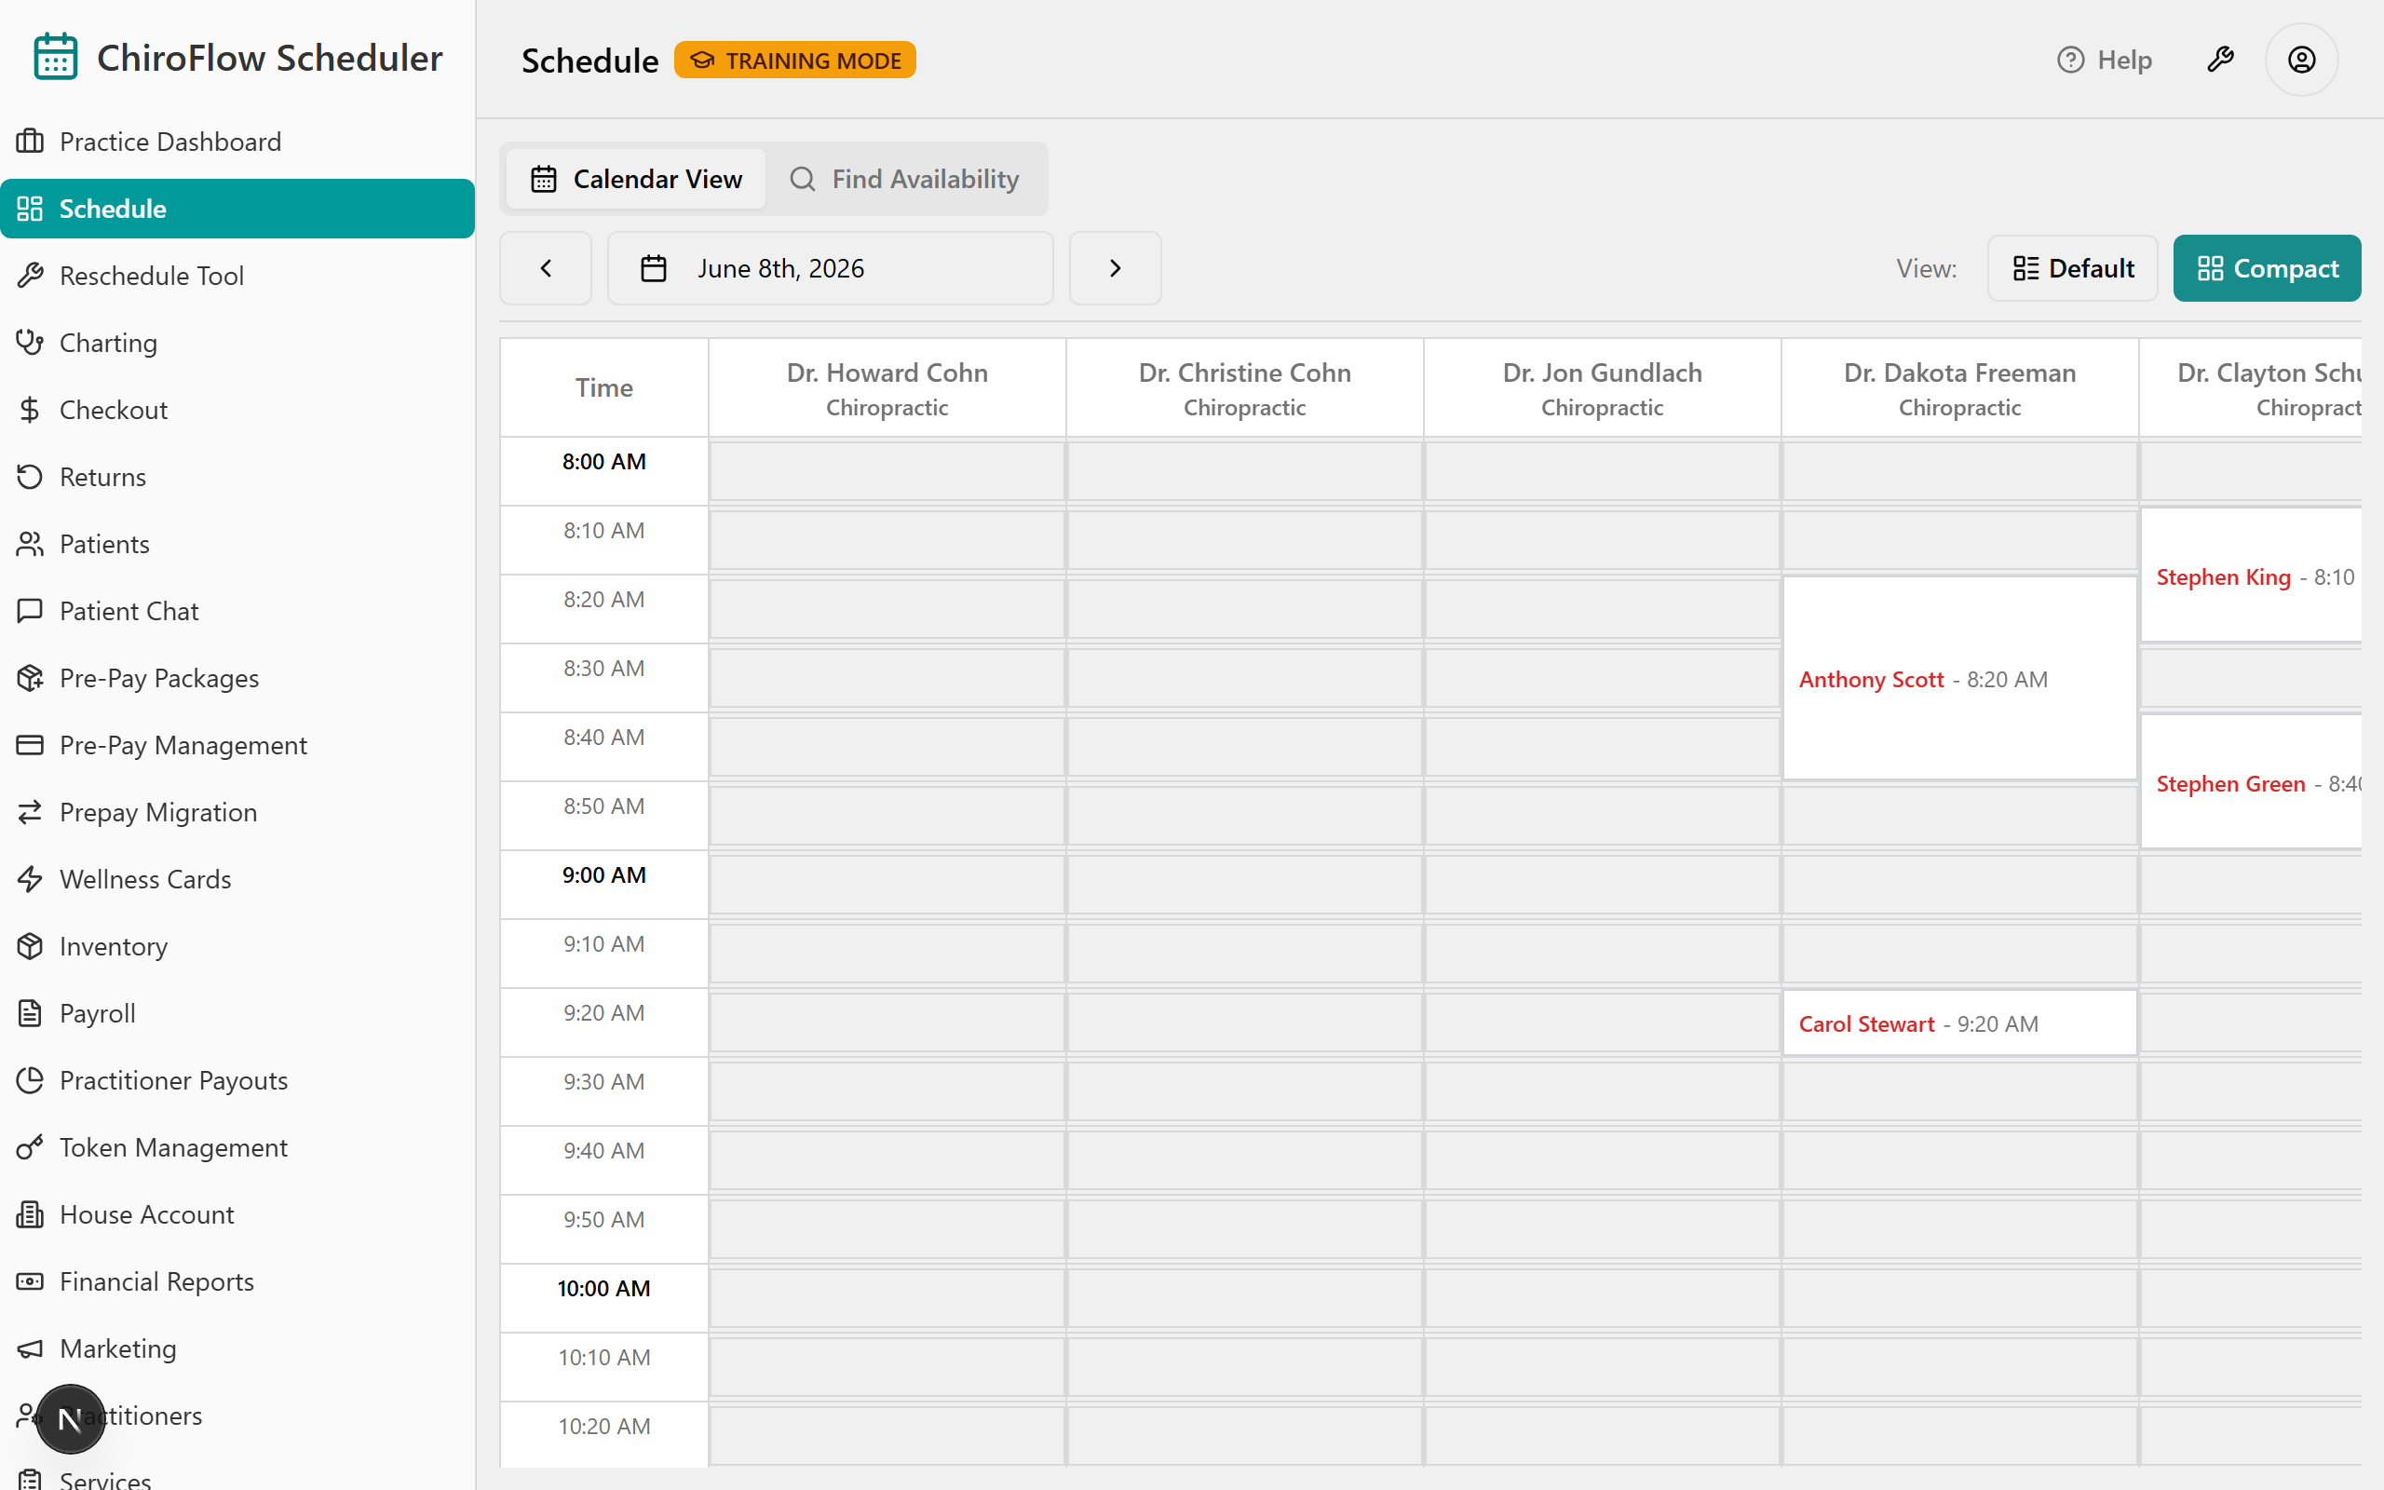Screen dimensions: 2384x1490
Task: Go to next day with right chevron
Action: click(x=1115, y=268)
